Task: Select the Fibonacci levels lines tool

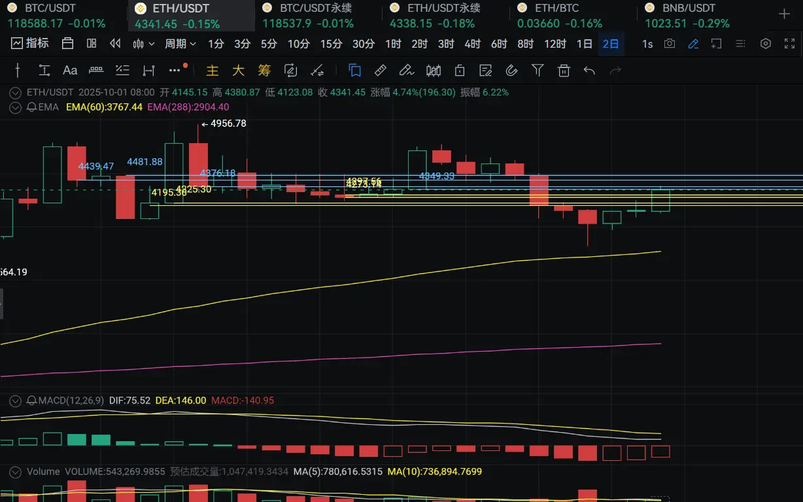Action: (x=122, y=70)
